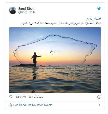Screen dimensions: 108x114
Task: Open Saed Sbeih's profile avatar
Action: (13, 10)
